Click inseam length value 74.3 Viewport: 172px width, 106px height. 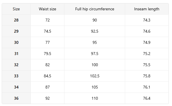147,20
